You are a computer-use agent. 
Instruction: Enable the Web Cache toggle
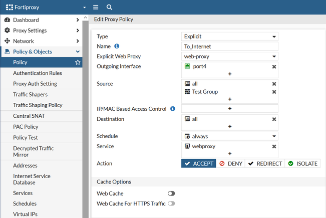(171, 194)
